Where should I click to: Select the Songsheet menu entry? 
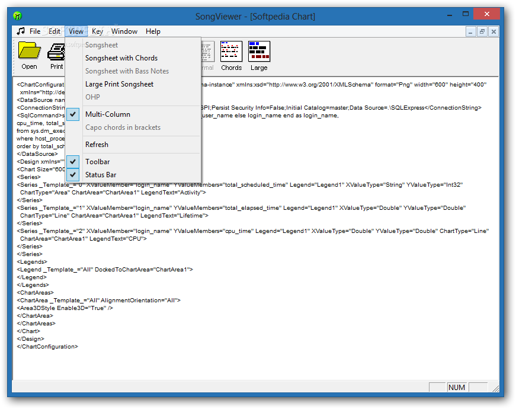pyautogui.click(x=133, y=45)
